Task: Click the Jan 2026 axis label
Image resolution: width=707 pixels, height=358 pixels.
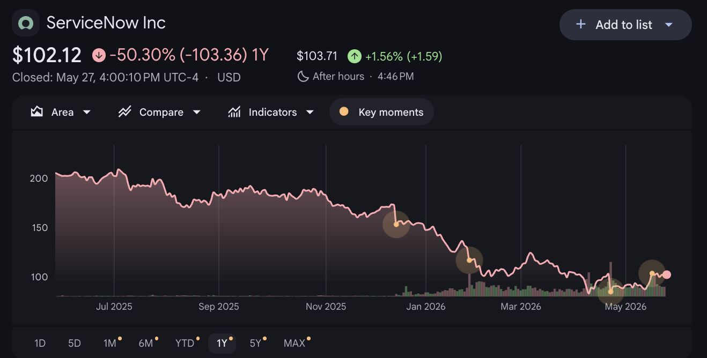Action: [426, 307]
